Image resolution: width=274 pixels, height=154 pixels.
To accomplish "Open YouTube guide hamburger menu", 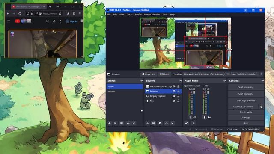I will click(9, 21).
